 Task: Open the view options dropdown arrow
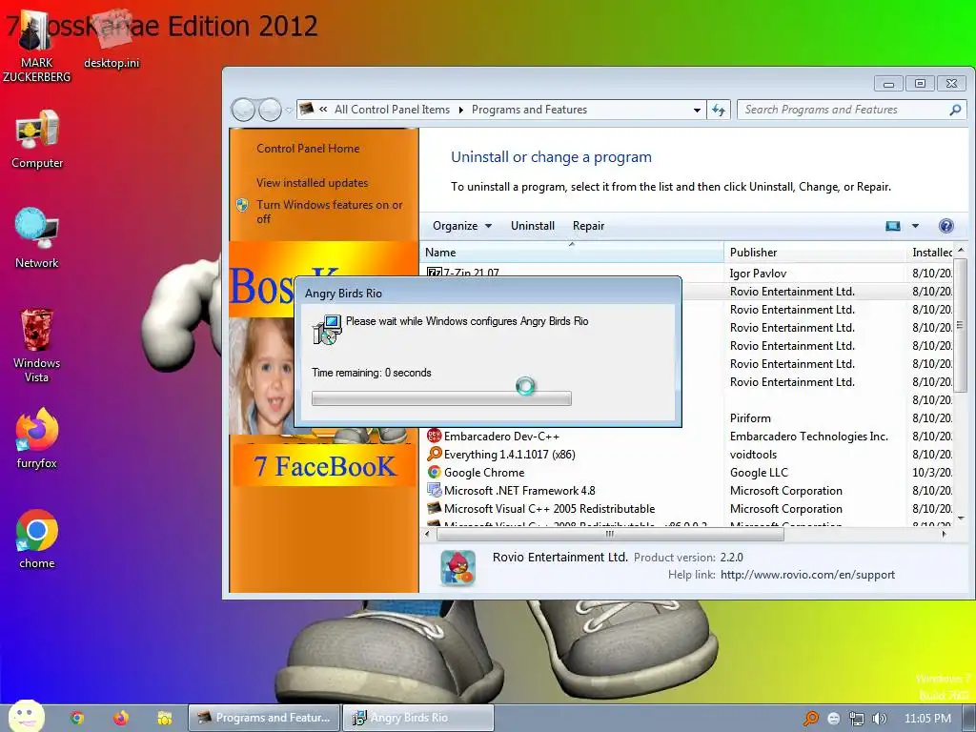tap(915, 226)
